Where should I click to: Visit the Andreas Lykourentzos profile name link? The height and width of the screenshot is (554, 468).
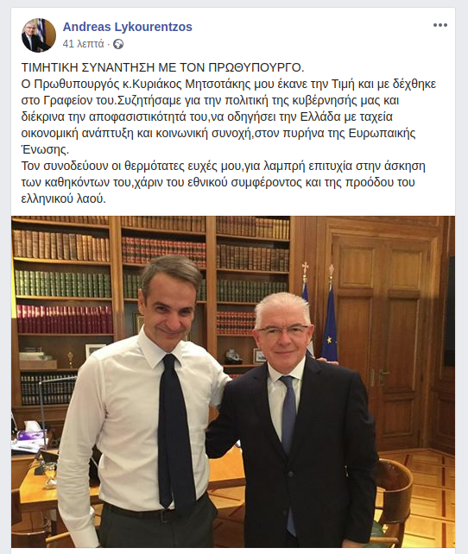[x=128, y=27]
